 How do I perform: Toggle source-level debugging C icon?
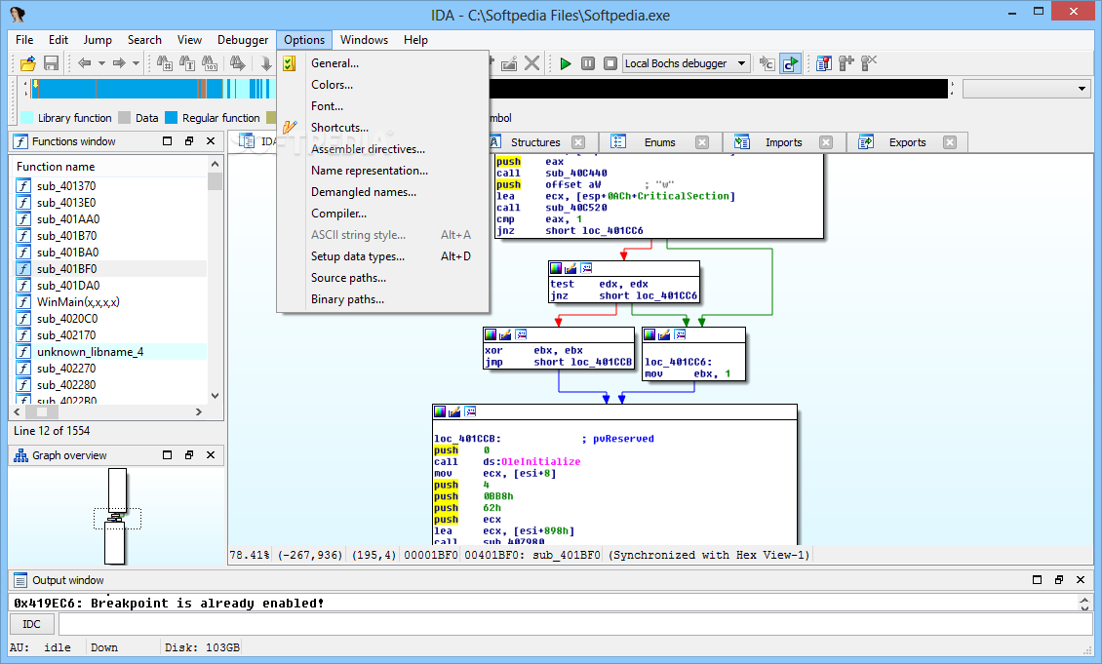pos(791,63)
